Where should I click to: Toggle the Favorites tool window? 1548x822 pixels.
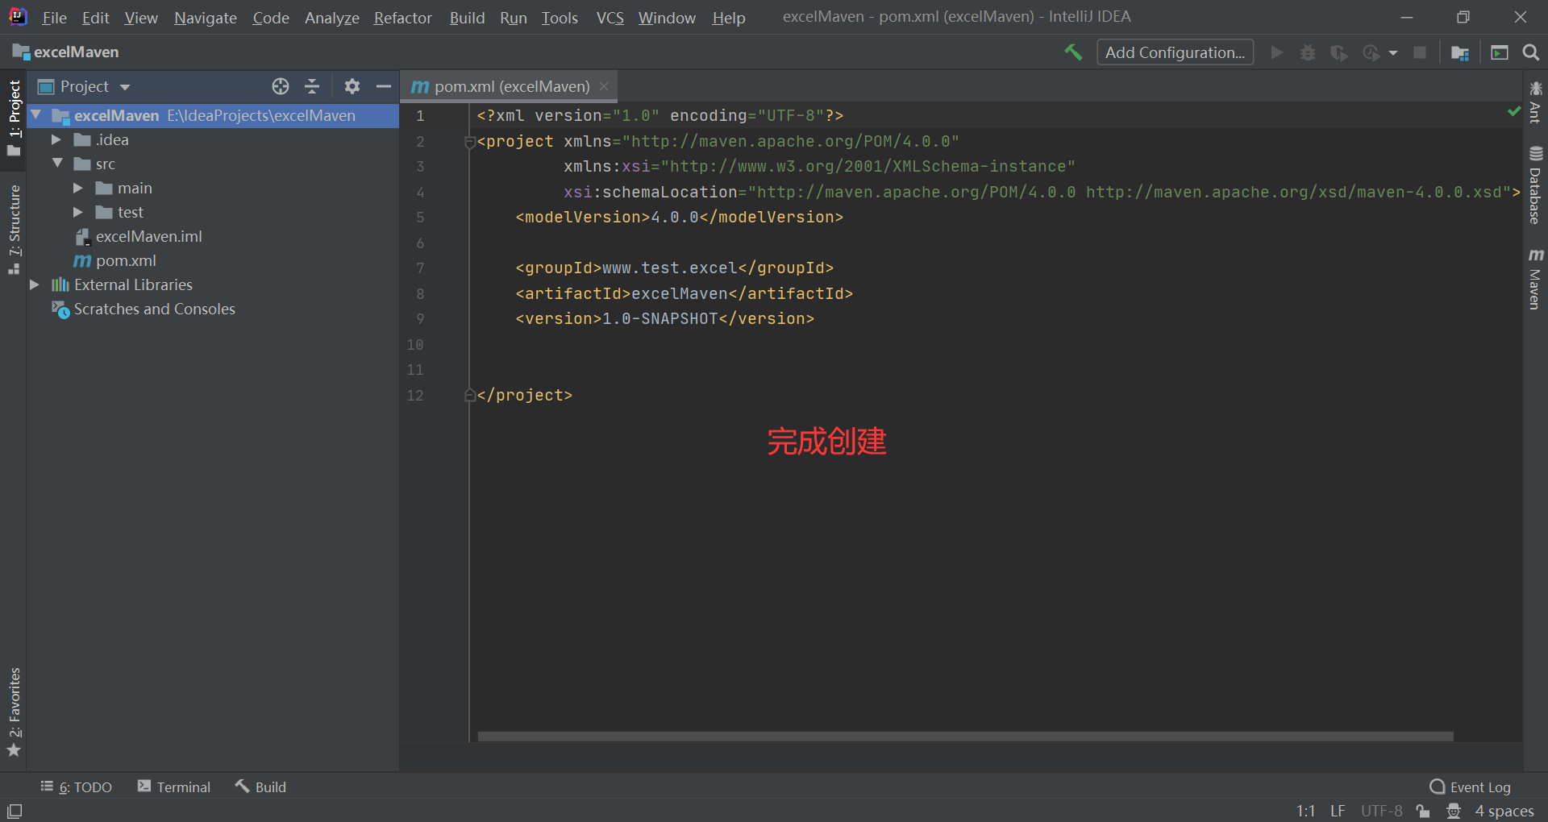(14, 712)
